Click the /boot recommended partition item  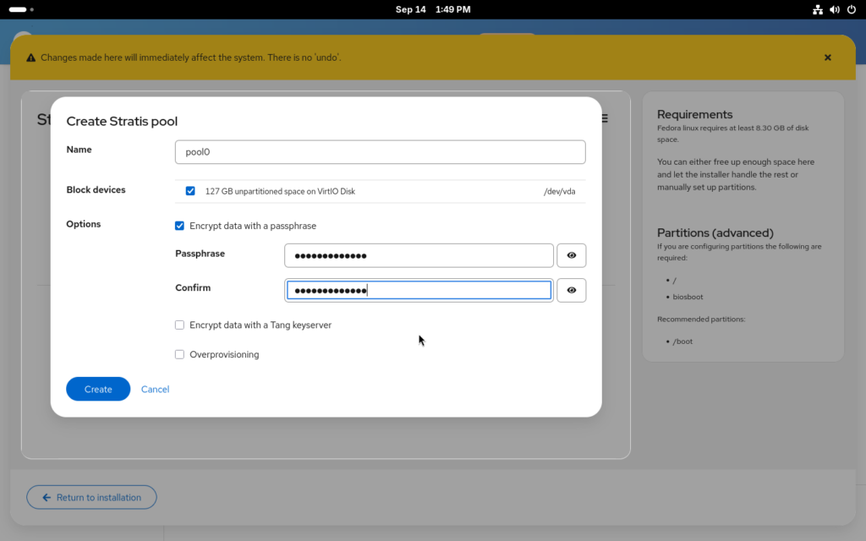click(x=682, y=342)
